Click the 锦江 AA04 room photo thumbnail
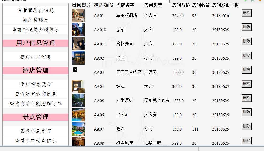 tap(78, 86)
